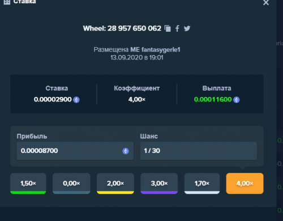The height and width of the screenshot is (221, 283).
Task: Copy the Wheel bet ID
Action: tap(168, 28)
